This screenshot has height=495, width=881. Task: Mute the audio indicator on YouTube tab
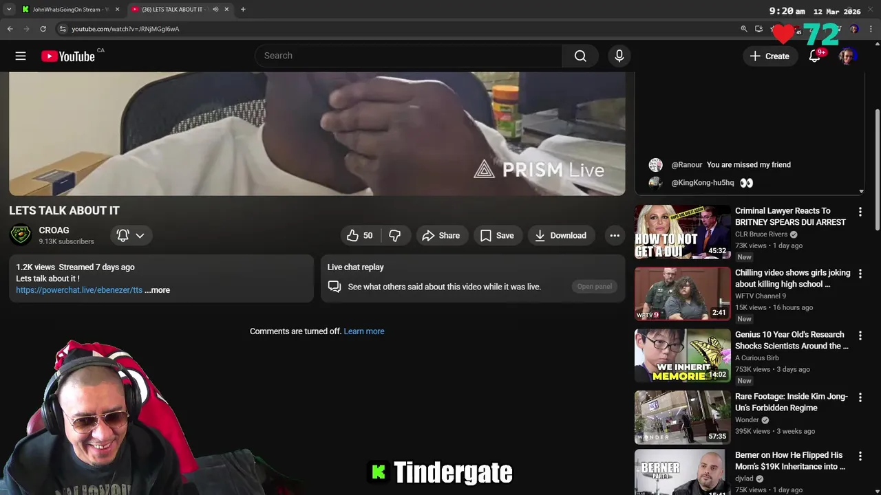coord(215,9)
